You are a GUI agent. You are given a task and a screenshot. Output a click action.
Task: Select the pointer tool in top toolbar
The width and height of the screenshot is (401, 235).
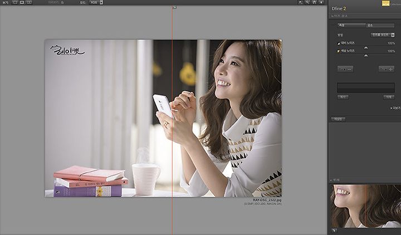point(301,2)
